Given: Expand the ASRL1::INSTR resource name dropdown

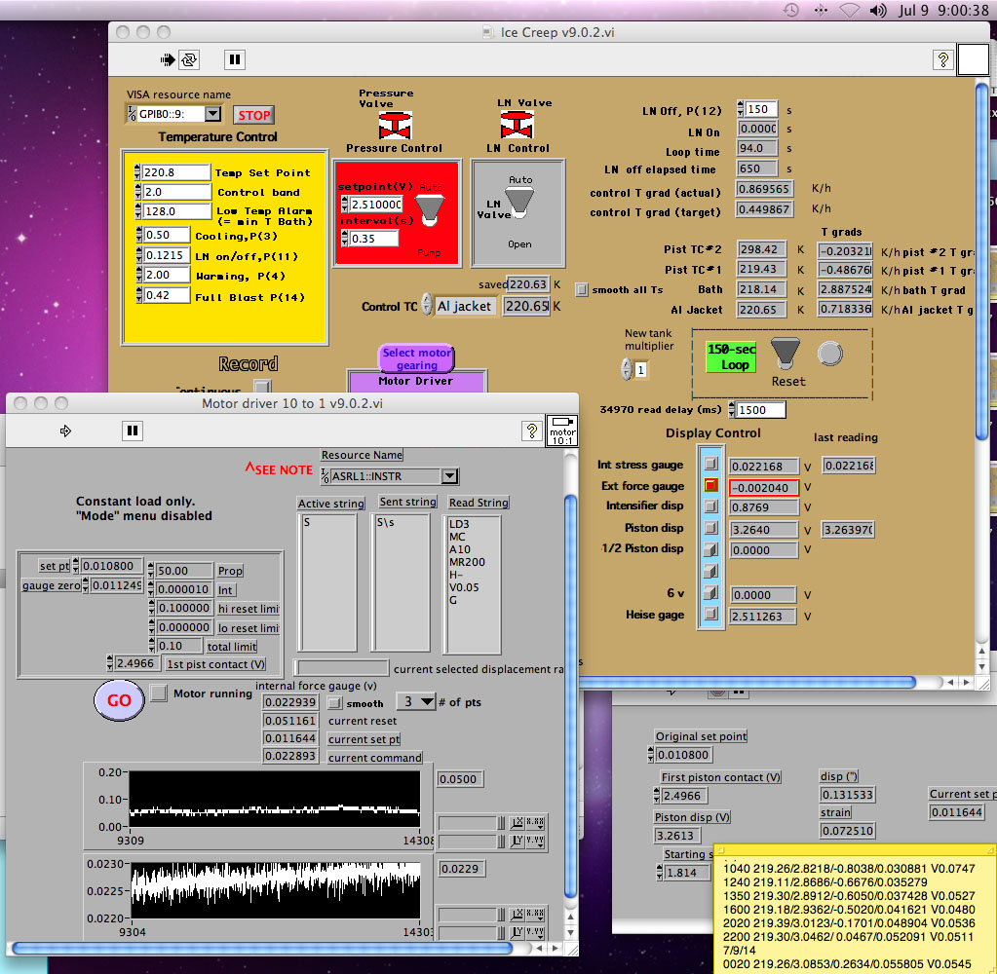Looking at the screenshot, I should click(x=448, y=476).
